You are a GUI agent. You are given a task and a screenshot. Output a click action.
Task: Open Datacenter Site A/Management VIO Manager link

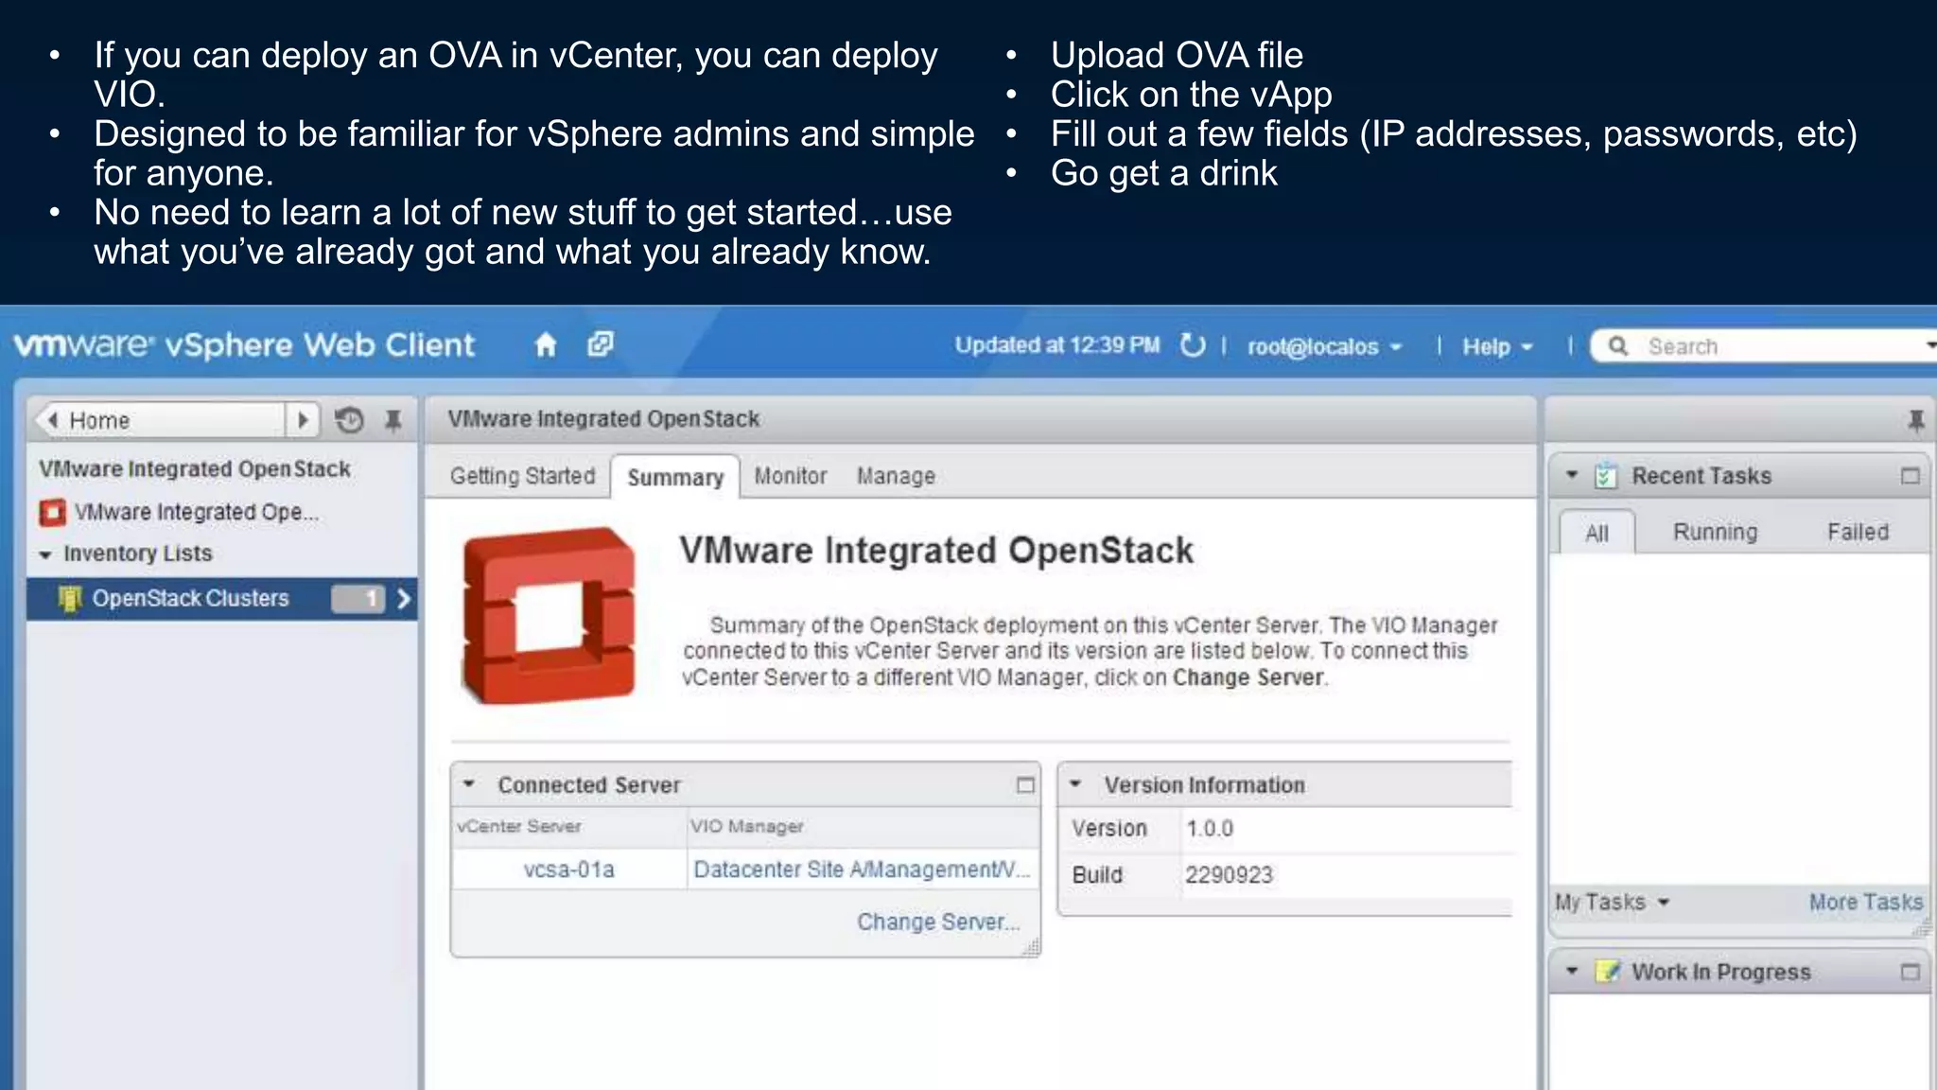click(x=862, y=870)
